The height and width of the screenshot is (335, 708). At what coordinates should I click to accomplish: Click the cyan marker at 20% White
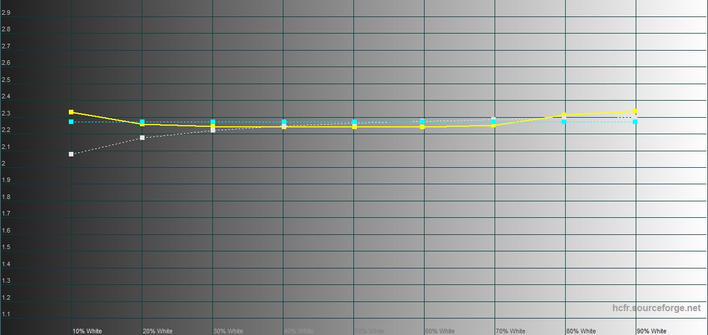click(142, 122)
